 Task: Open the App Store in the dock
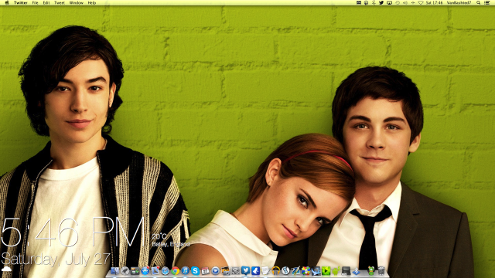click(x=145, y=271)
